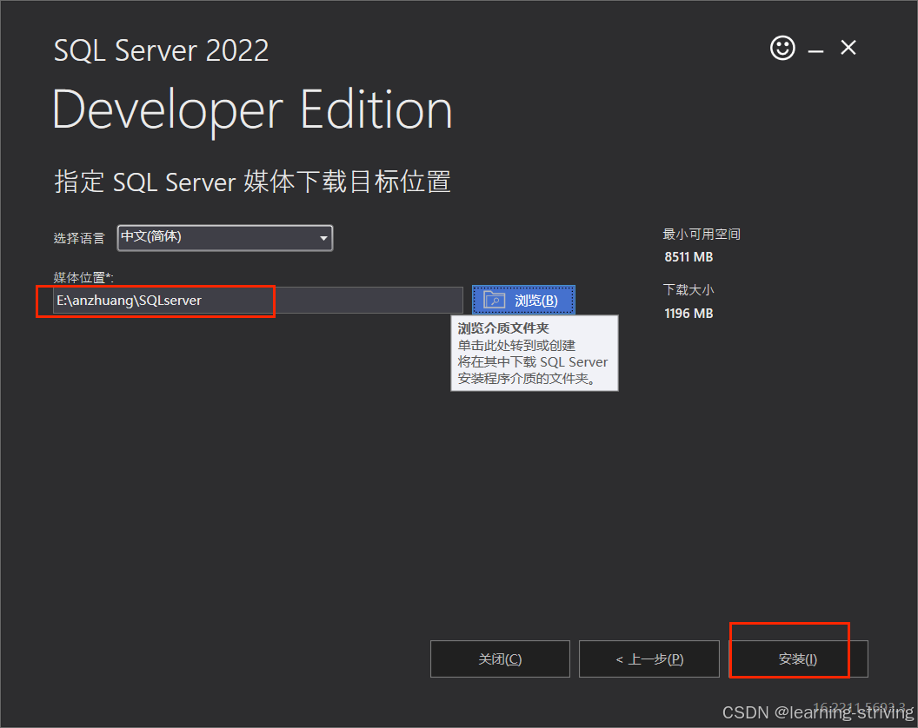Minimize the SQL Server installer window
Image resolution: width=918 pixels, height=728 pixels.
pos(815,51)
